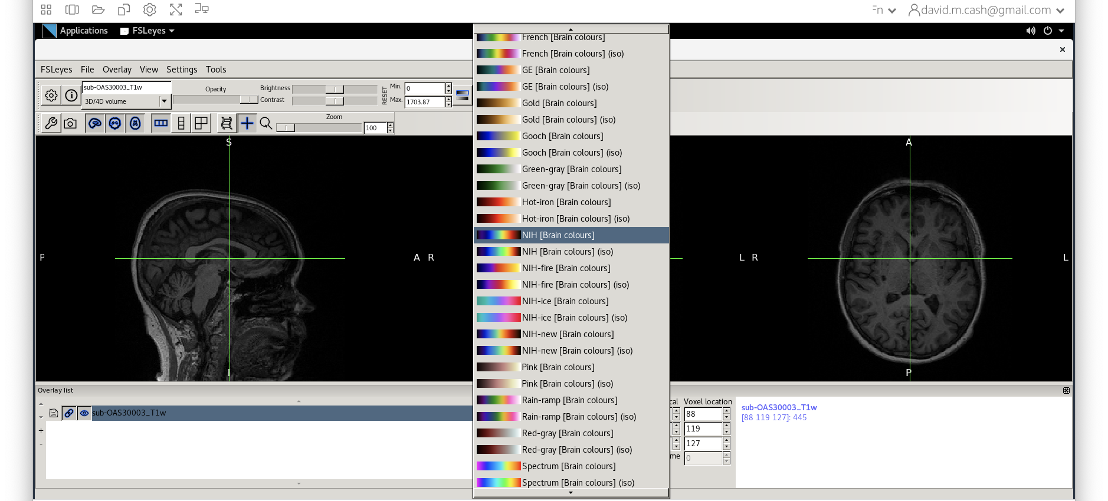
Task: Toggle overlay group link chain icon
Action: (x=69, y=413)
